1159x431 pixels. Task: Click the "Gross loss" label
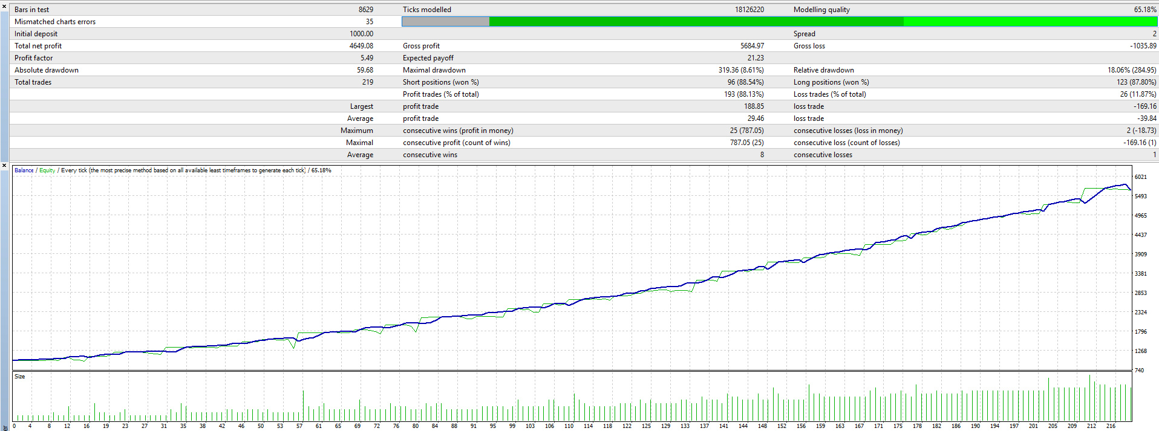[809, 46]
